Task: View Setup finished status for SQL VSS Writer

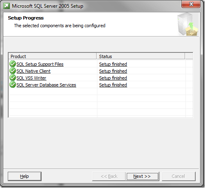Action: pos(113,78)
